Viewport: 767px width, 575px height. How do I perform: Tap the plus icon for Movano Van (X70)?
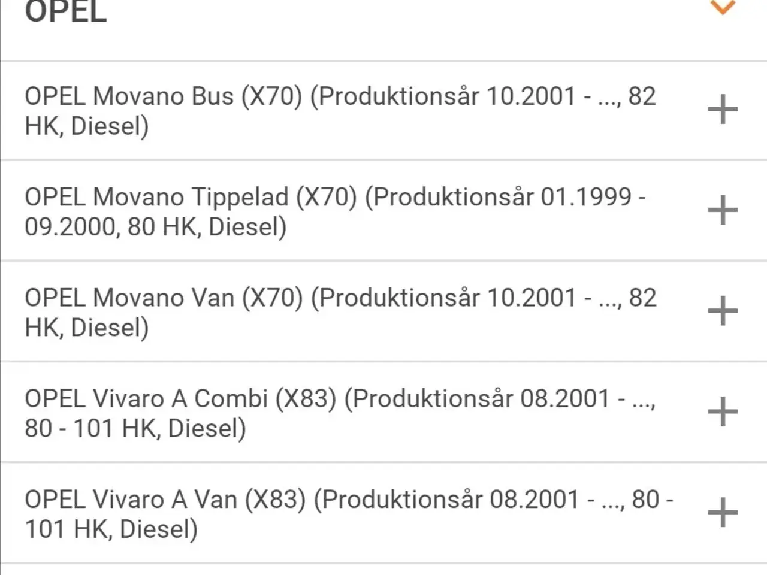point(723,311)
